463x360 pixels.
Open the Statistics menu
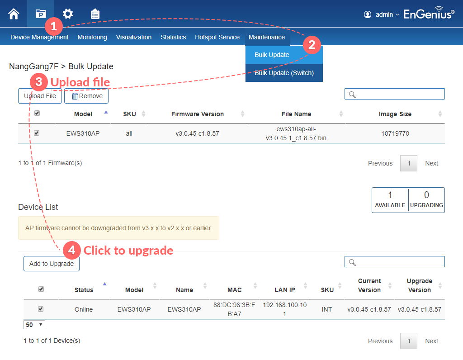point(173,37)
